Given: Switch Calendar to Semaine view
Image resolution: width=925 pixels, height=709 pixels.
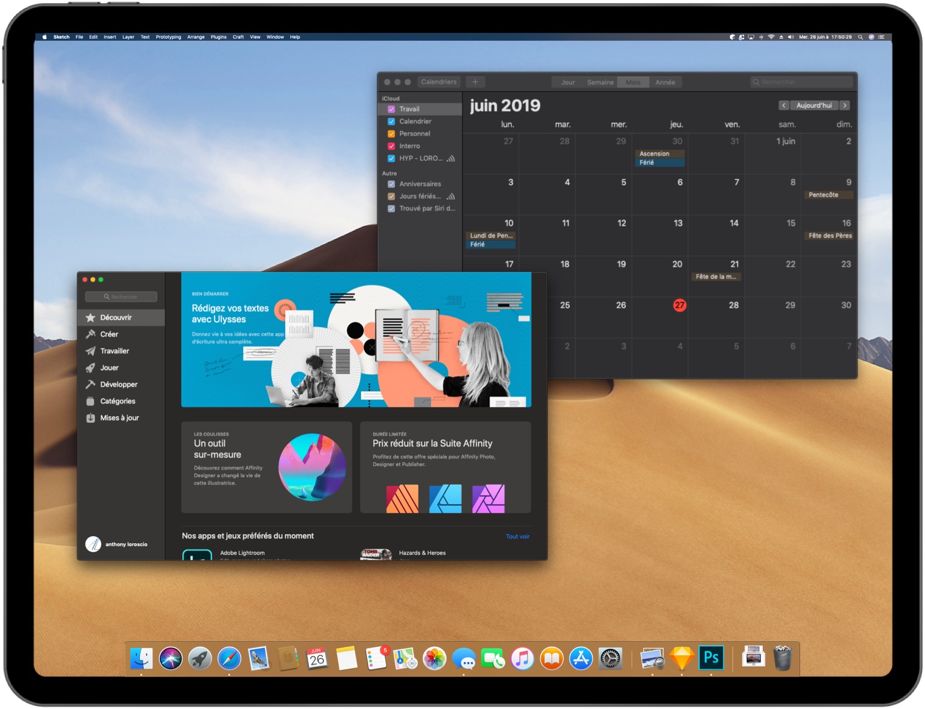Looking at the screenshot, I should point(600,82).
